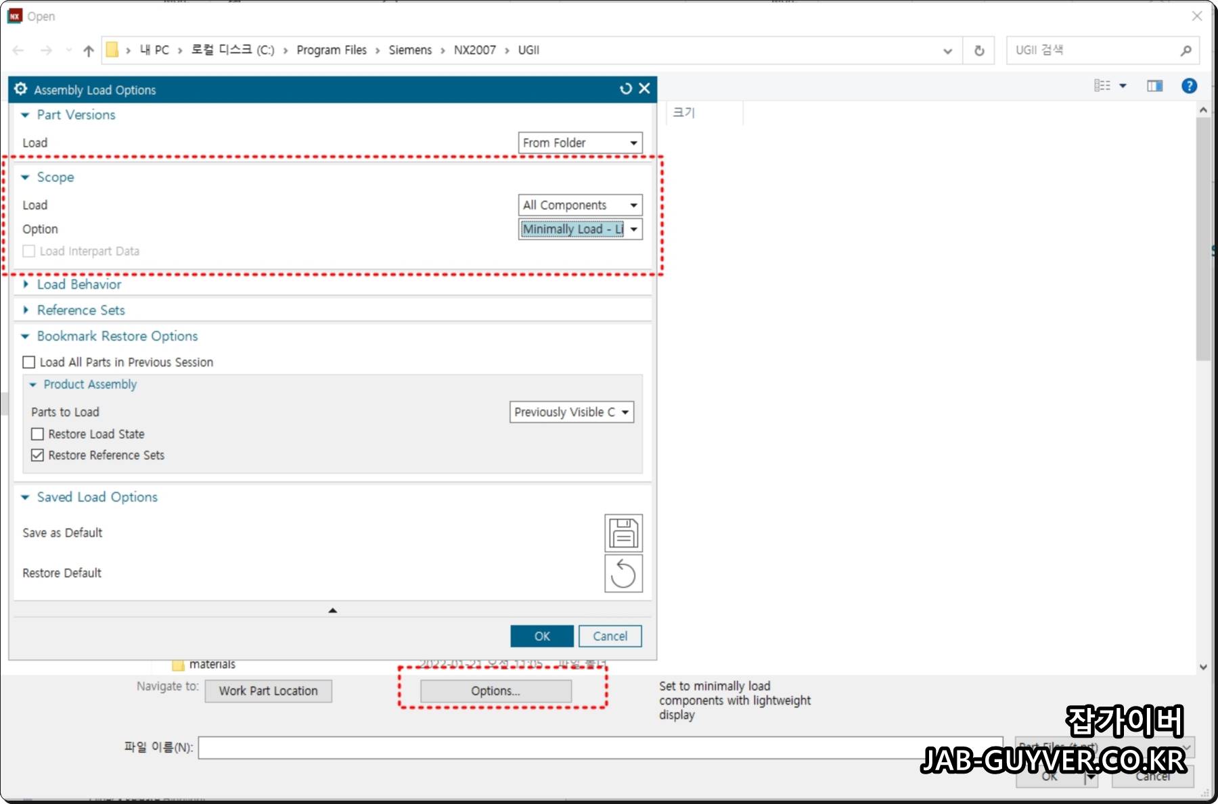
Task: Click Program Files in the breadcrumb path
Action: pyautogui.click(x=332, y=51)
